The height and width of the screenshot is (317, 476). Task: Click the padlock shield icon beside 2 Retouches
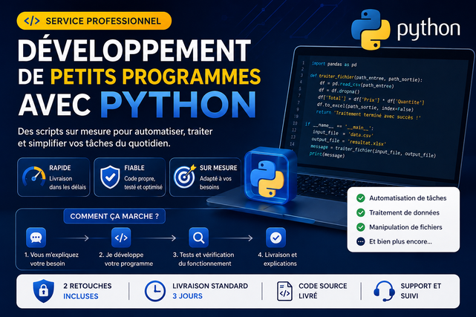[x=43, y=291]
